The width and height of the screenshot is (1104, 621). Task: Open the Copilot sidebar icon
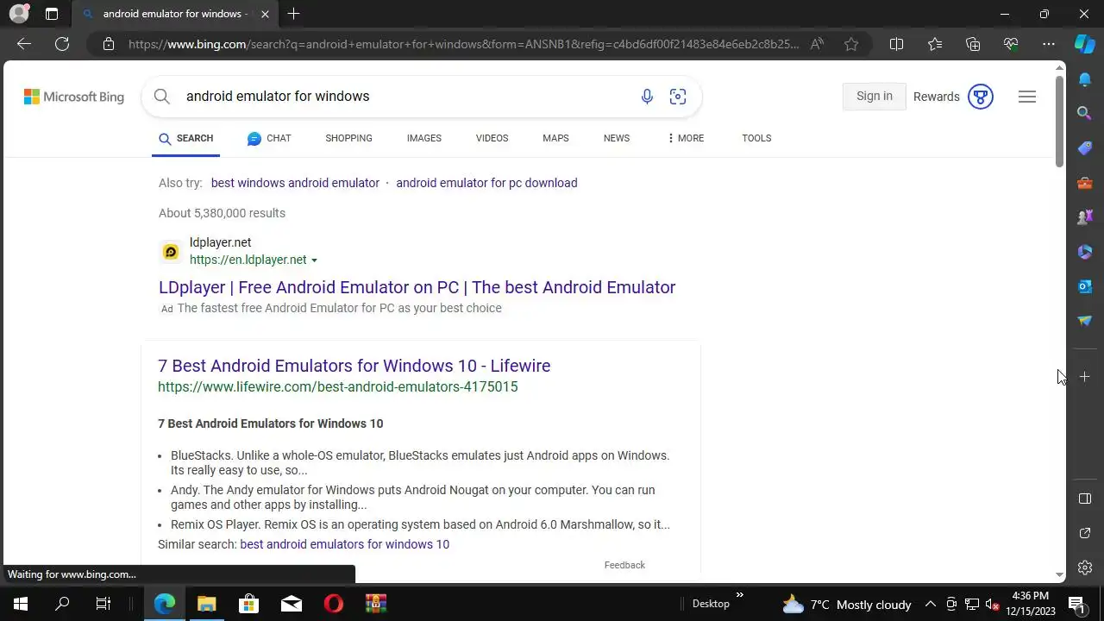point(1085,44)
